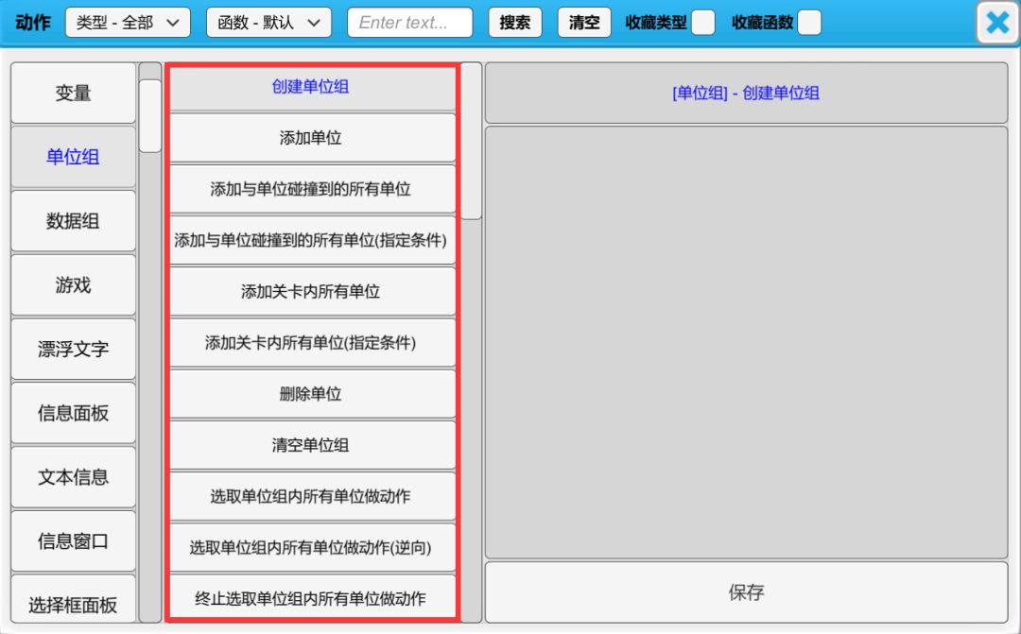
Task: Select the 数据组 category tab
Action: [x=74, y=221]
